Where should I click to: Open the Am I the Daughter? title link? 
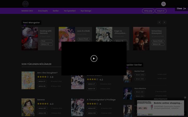pos(47,73)
